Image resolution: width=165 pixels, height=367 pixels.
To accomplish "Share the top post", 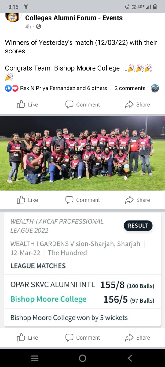I will [x=137, y=104].
